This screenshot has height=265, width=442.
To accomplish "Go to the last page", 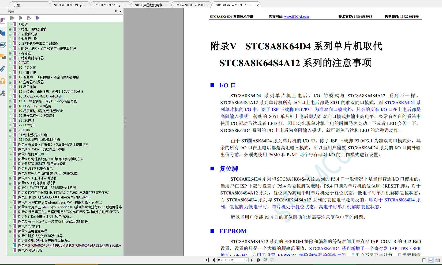I will click(x=259, y=260).
